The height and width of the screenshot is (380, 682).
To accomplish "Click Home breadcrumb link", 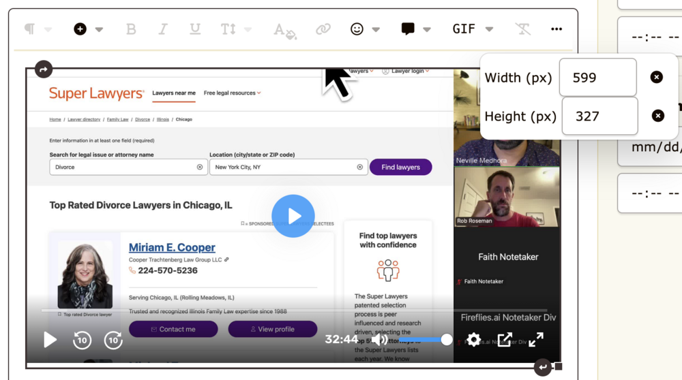I will [55, 119].
